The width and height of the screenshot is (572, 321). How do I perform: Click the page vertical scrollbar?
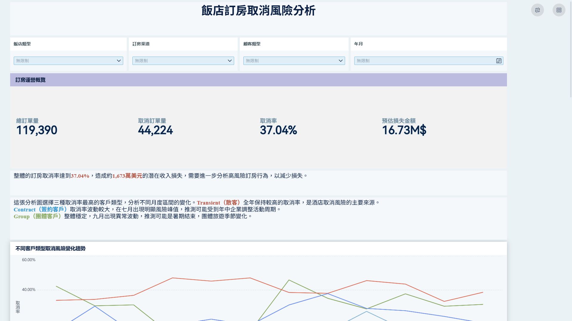point(571,49)
